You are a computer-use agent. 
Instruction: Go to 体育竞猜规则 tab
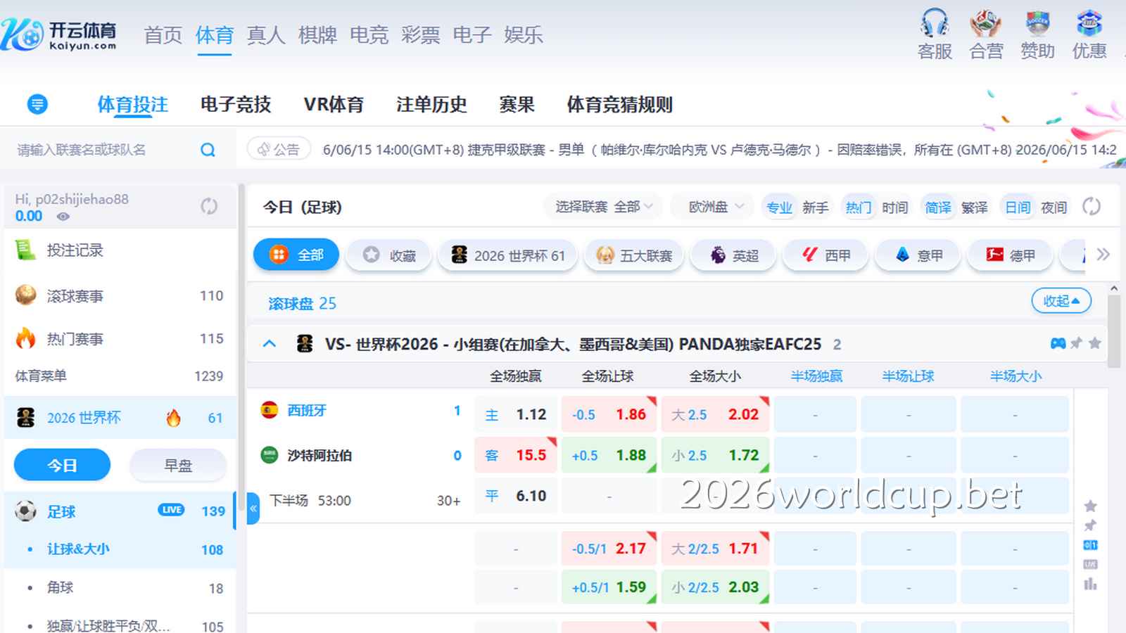[x=620, y=105]
